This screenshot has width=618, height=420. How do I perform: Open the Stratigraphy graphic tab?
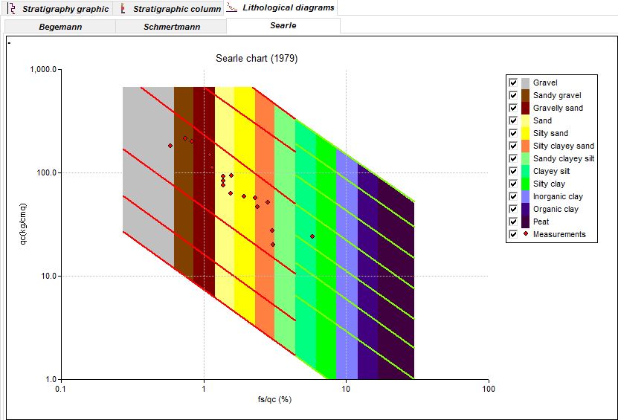(x=65, y=9)
